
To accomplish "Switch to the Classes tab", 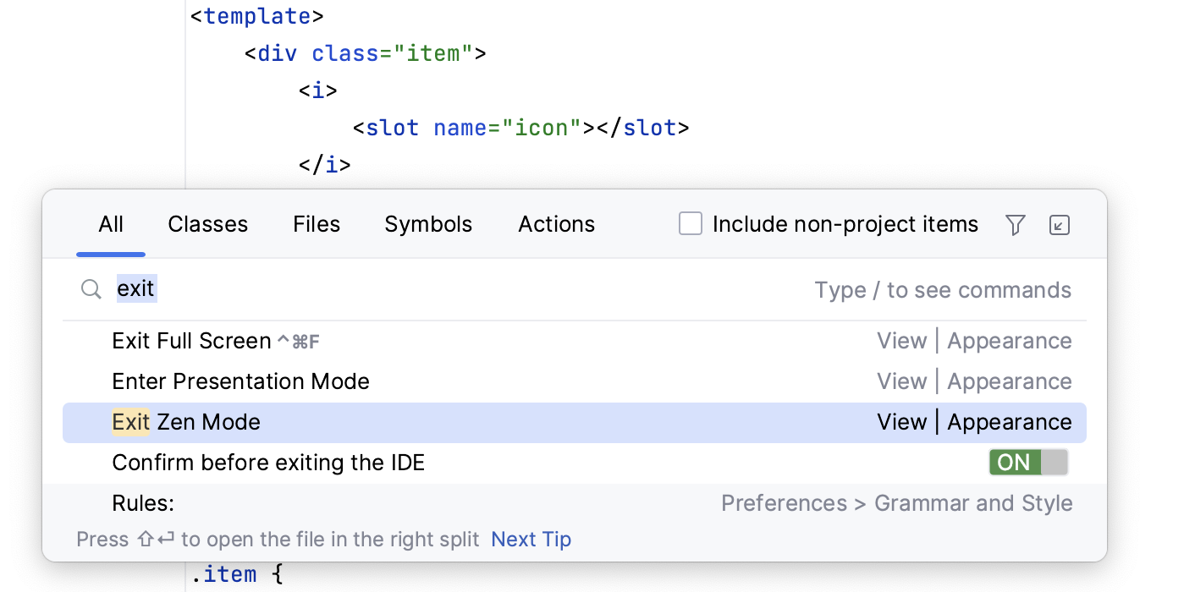I will [207, 224].
